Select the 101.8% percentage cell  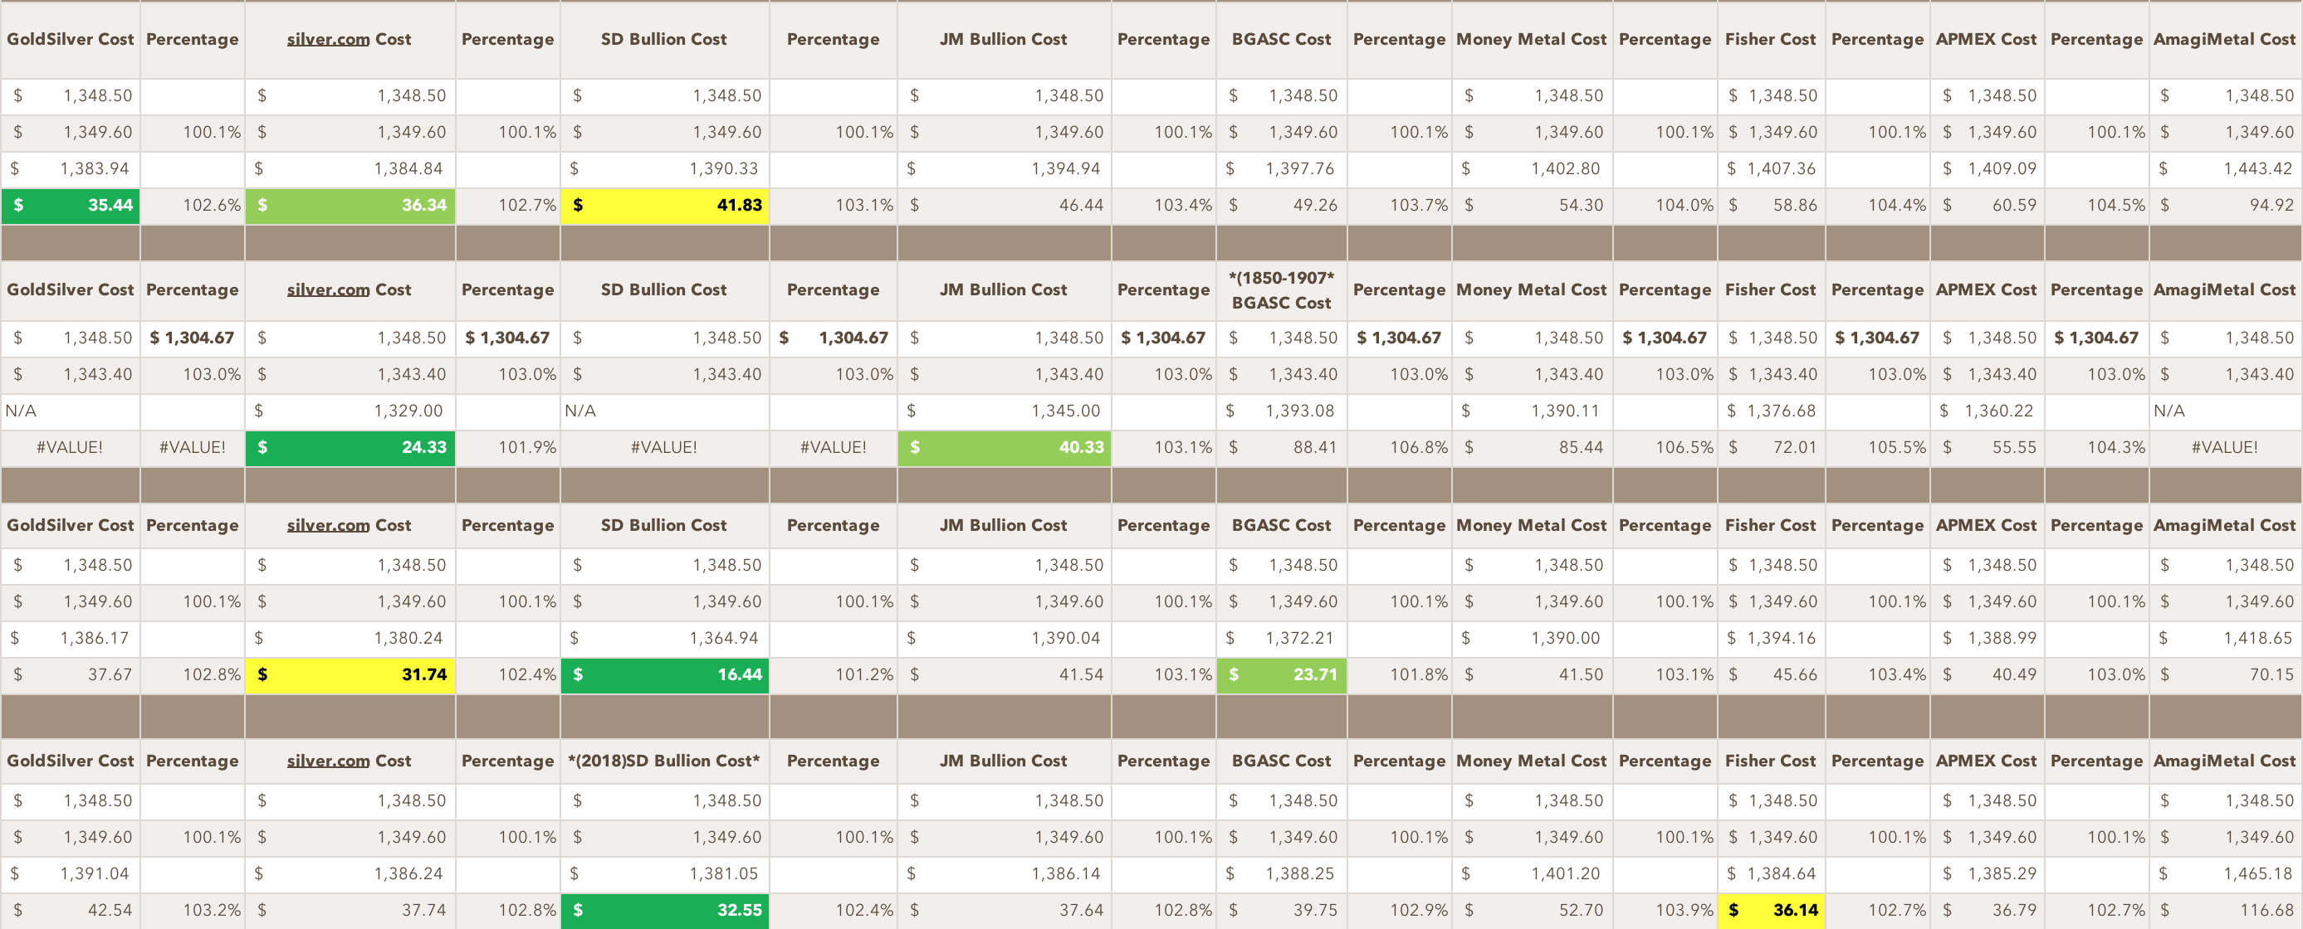1399,675
